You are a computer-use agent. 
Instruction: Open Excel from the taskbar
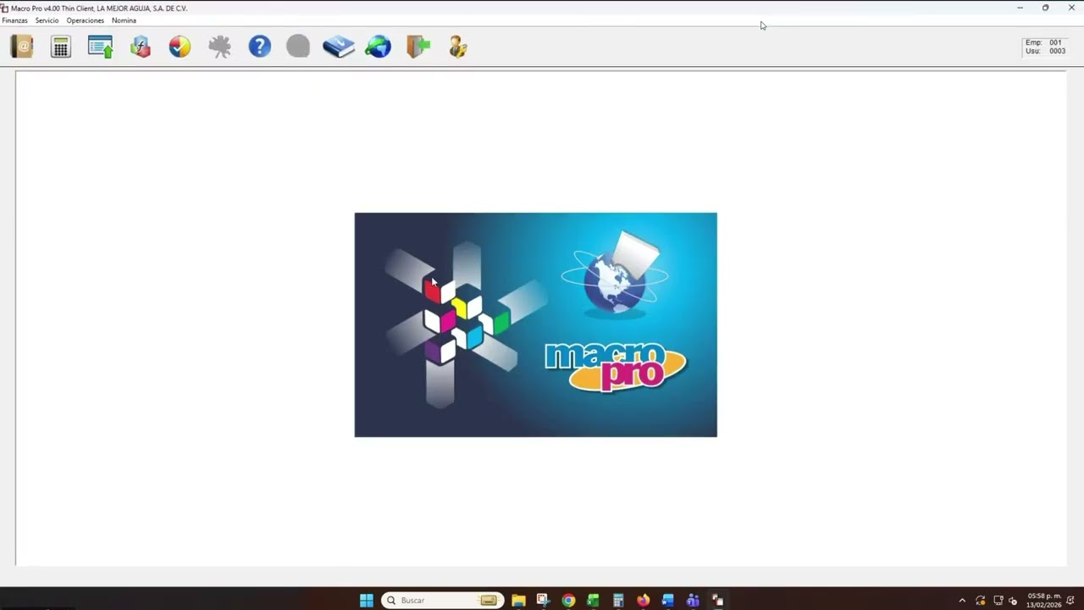593,600
